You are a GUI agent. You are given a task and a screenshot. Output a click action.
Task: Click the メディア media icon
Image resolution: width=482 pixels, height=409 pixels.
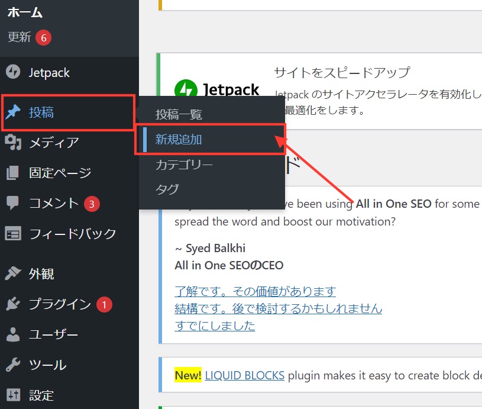[x=12, y=143]
